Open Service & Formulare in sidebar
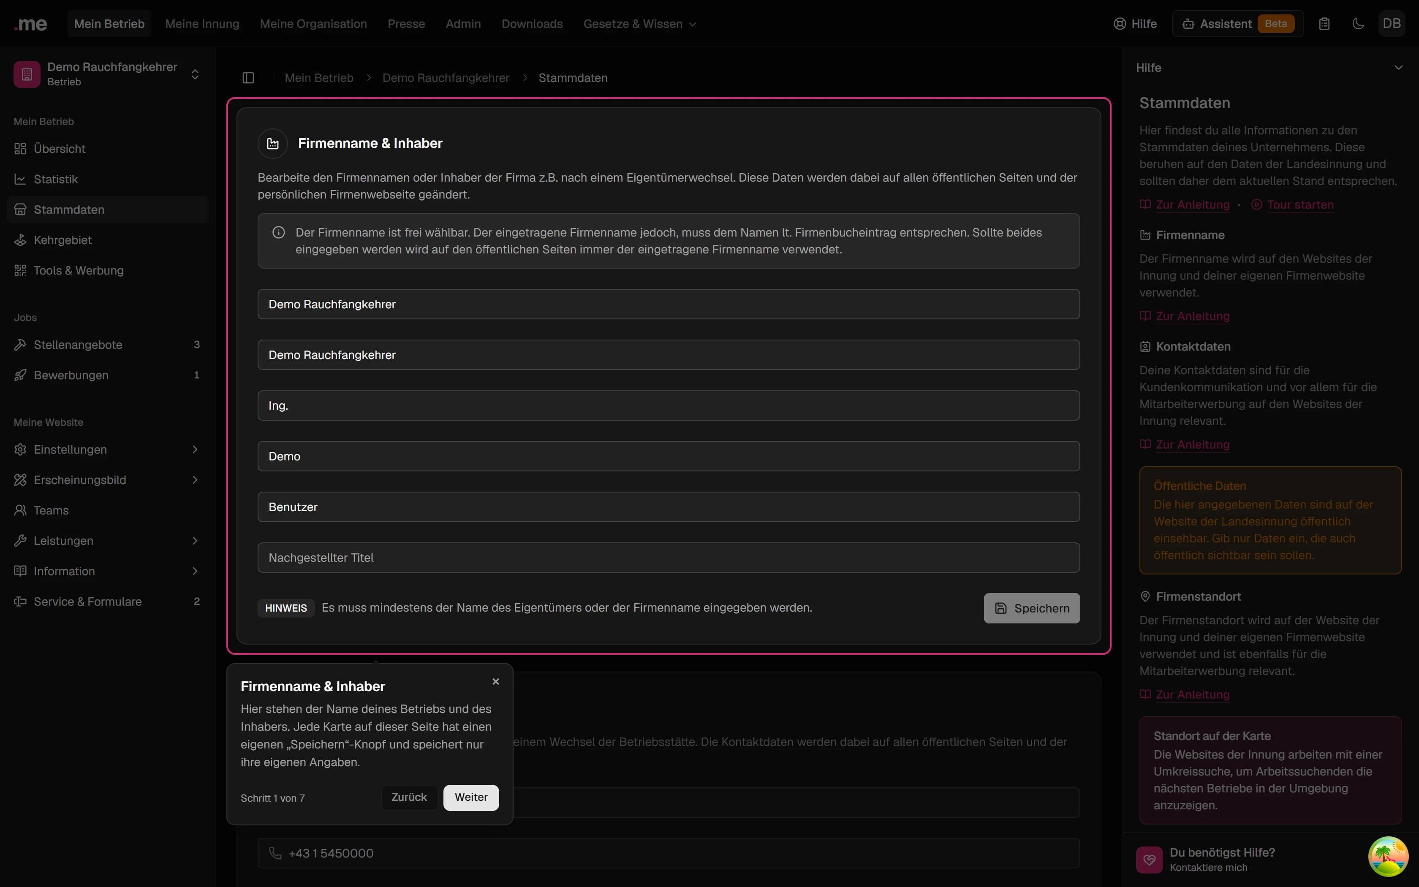 coord(108,602)
